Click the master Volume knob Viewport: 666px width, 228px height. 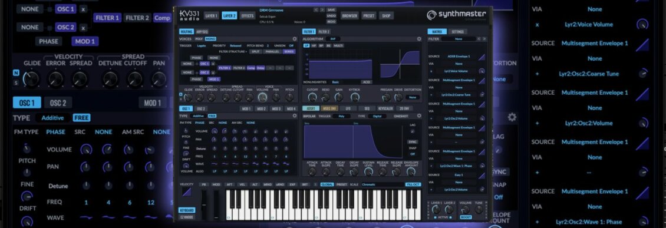[466, 209]
